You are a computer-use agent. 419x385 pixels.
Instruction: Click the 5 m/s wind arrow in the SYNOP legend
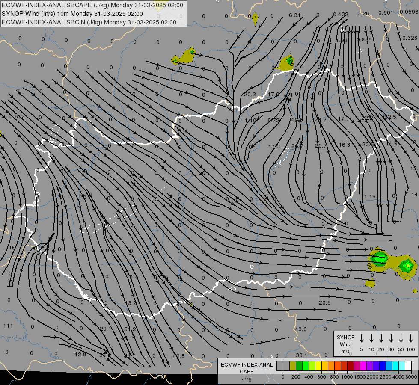(x=361, y=338)
